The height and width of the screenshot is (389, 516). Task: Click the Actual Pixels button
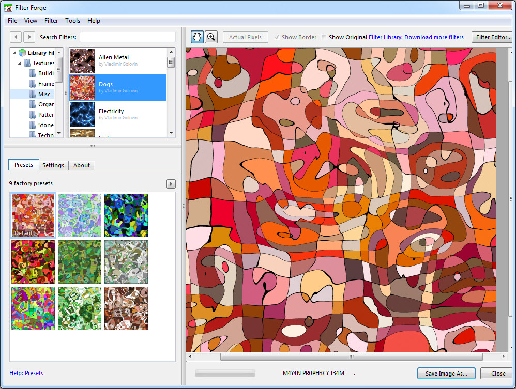[245, 37]
